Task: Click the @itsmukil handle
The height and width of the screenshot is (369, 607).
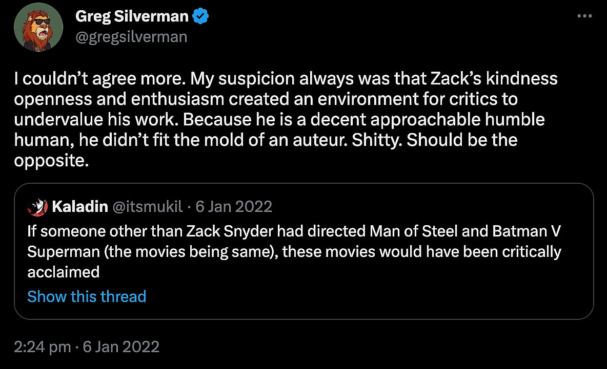Action: click(x=146, y=207)
